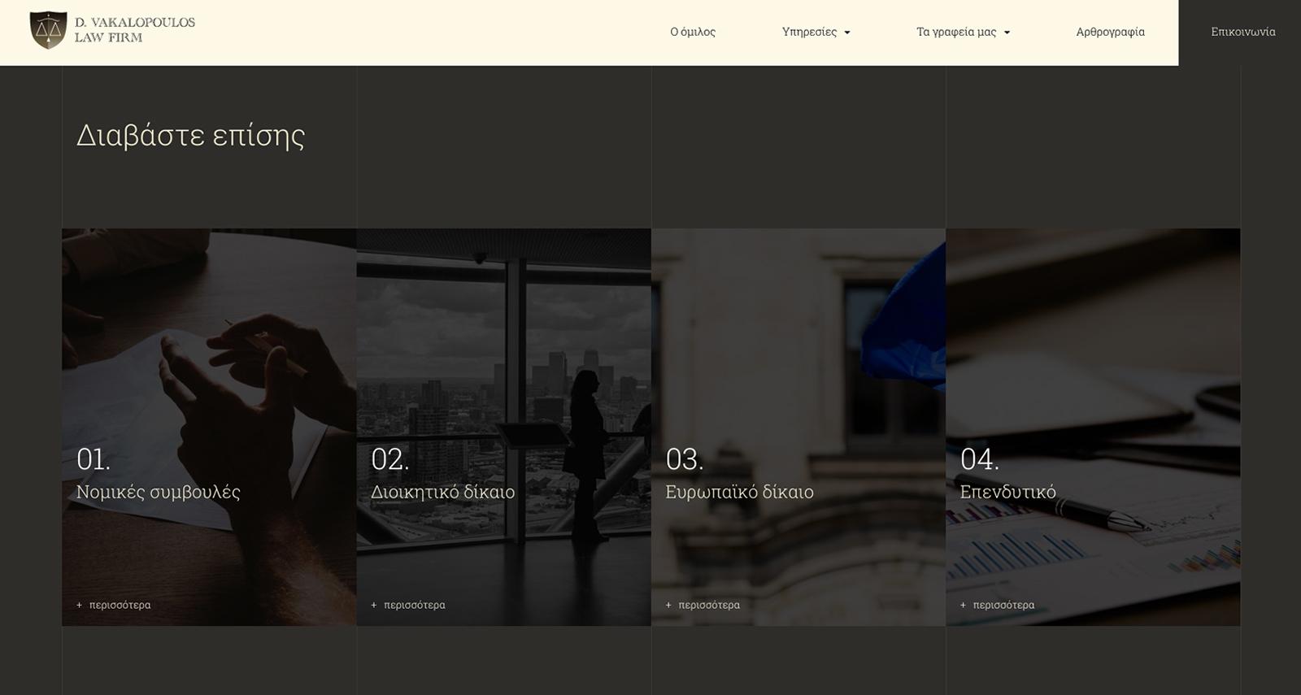Click περισσότερα under Ευρωπαϊκό δίκαιο

pyautogui.click(x=703, y=605)
